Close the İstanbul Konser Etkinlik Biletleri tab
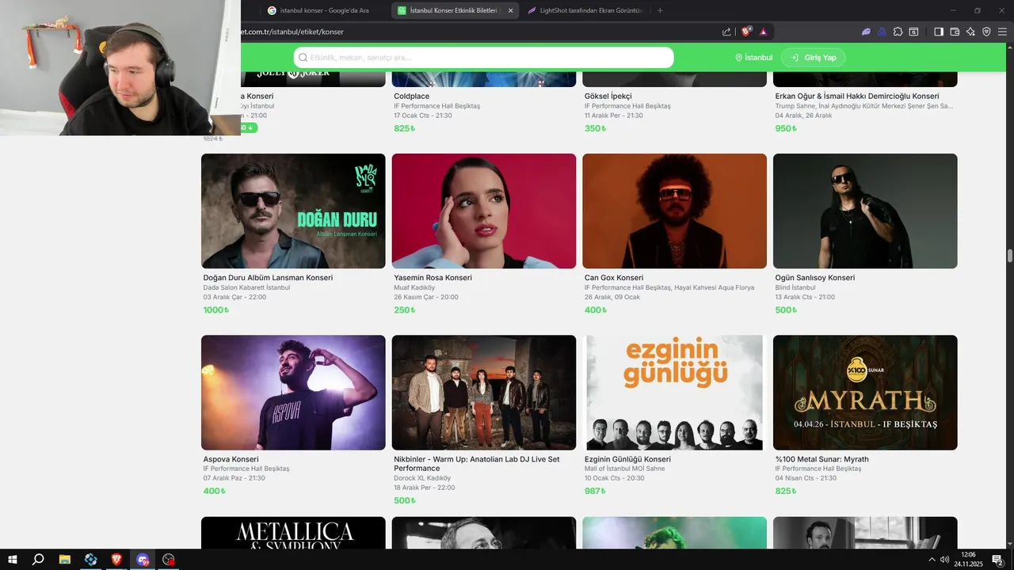The height and width of the screenshot is (570, 1014). click(510, 10)
